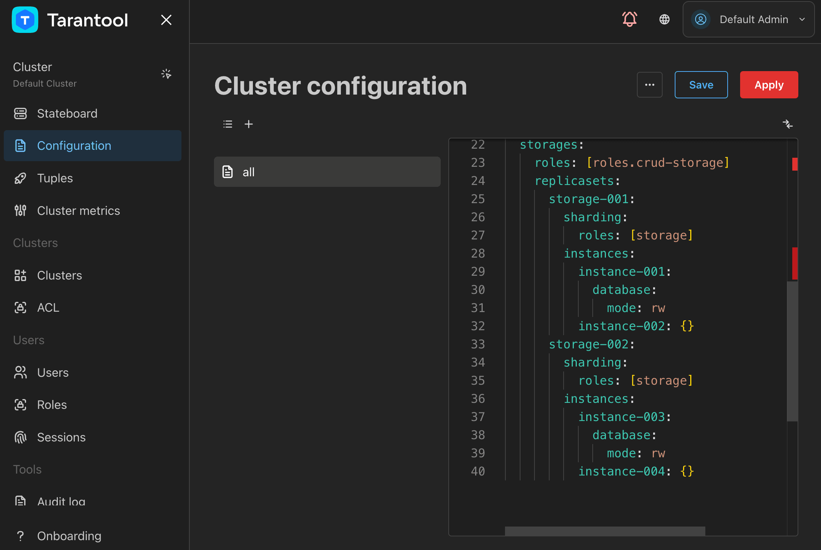This screenshot has height=550, width=821.
Task: Click the Sessions fingerprint icon
Action: tap(20, 437)
